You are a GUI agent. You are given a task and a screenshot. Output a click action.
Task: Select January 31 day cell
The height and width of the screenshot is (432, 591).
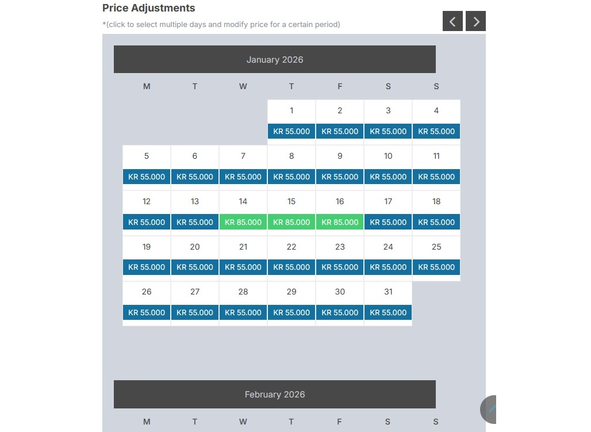click(x=388, y=292)
